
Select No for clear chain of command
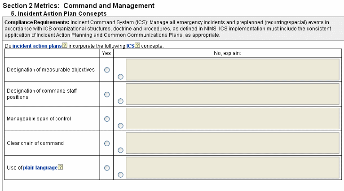pyautogui.click(x=120, y=150)
